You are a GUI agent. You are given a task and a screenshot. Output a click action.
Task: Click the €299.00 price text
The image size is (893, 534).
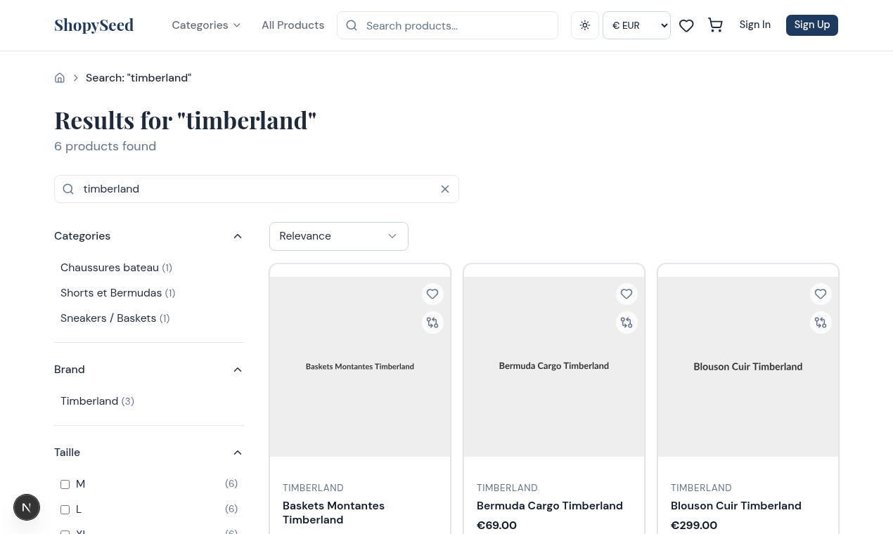(694, 526)
